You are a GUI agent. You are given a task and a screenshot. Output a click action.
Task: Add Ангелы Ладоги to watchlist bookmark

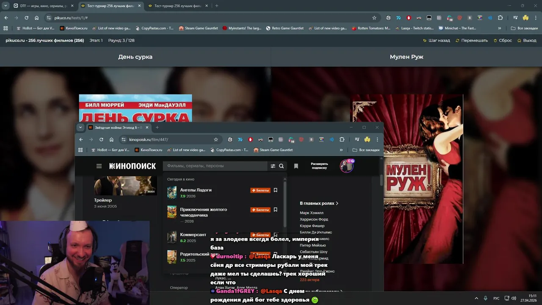tap(275, 190)
